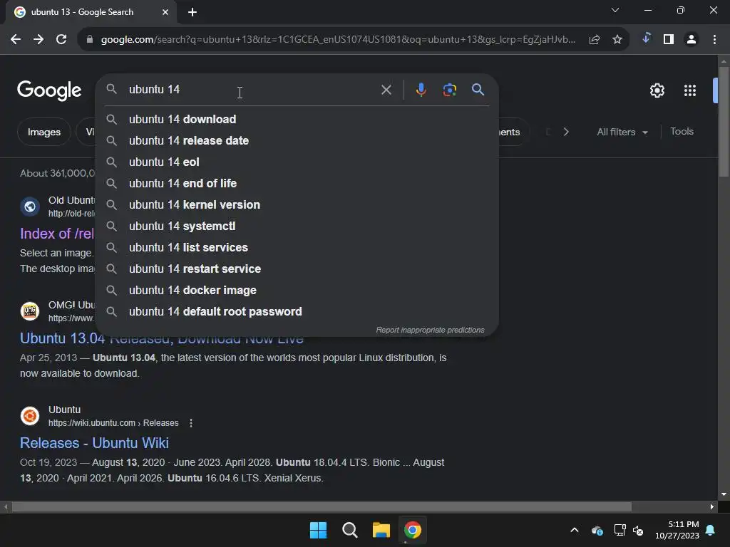Click horizontal scrollbar right arrow

pyautogui.click(x=712, y=506)
